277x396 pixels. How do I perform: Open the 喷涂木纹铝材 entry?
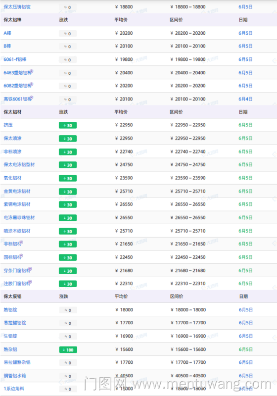click(x=17, y=231)
